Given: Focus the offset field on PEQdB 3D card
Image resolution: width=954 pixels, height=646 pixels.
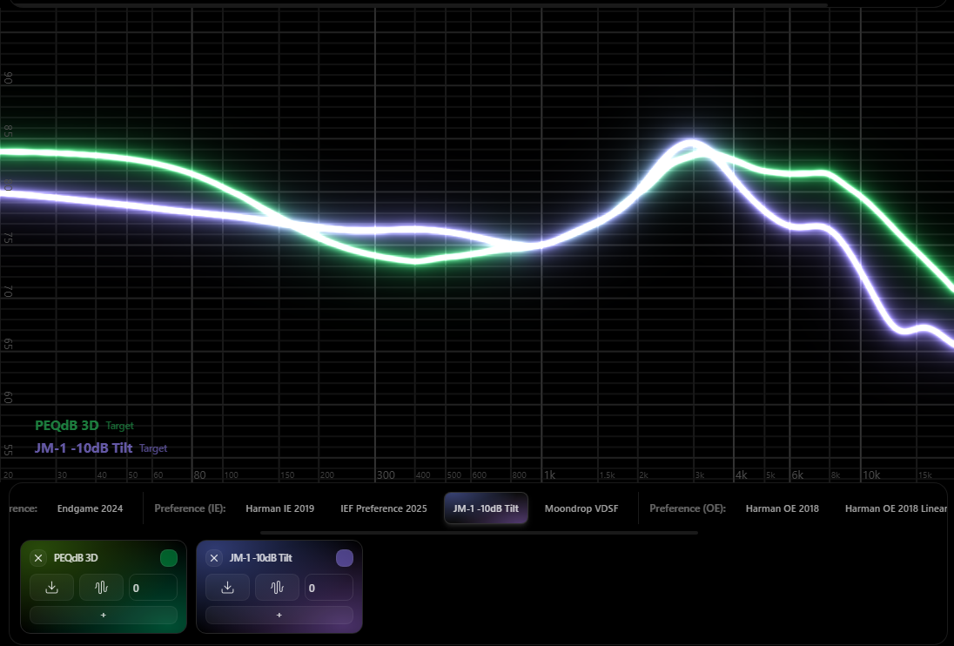Looking at the screenshot, I should (x=152, y=588).
